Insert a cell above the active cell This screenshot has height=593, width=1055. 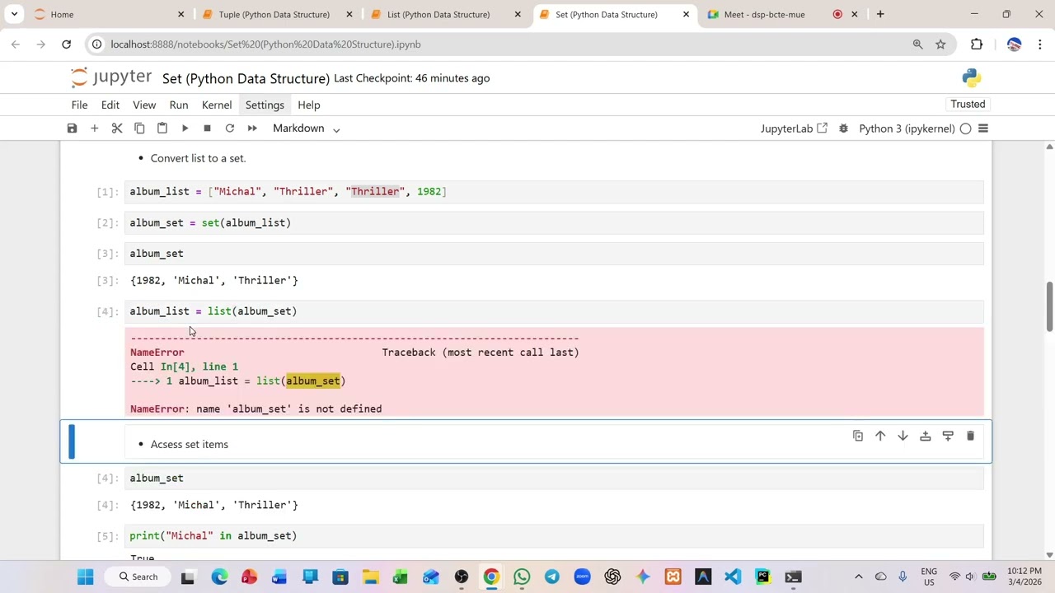click(925, 436)
